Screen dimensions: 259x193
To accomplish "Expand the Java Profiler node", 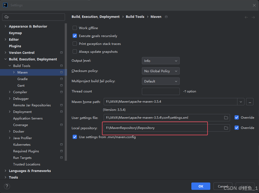I will click(10, 138).
